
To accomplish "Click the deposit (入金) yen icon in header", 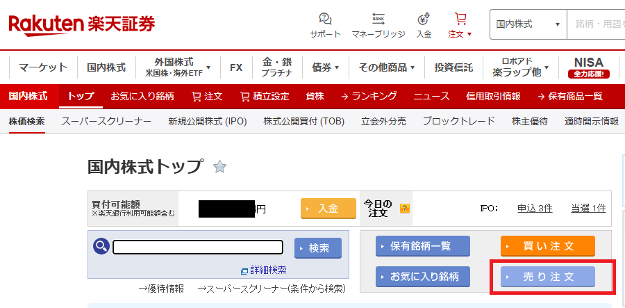I will pyautogui.click(x=424, y=19).
